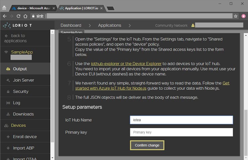
Task: Click the Devices cubes icon
Action: tap(6, 126)
